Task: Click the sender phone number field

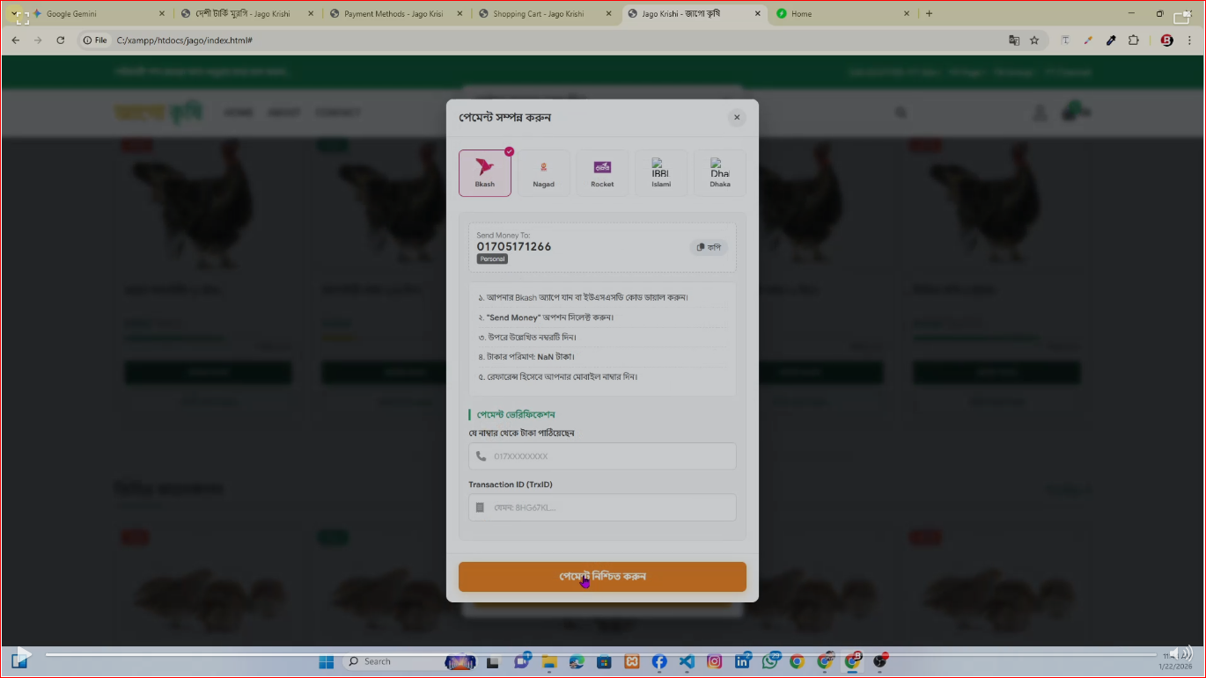Action: (602, 456)
